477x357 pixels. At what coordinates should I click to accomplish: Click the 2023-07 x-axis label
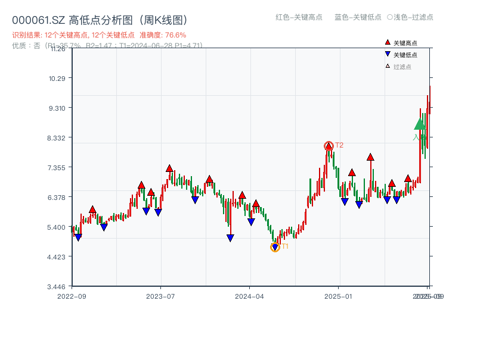(160, 296)
